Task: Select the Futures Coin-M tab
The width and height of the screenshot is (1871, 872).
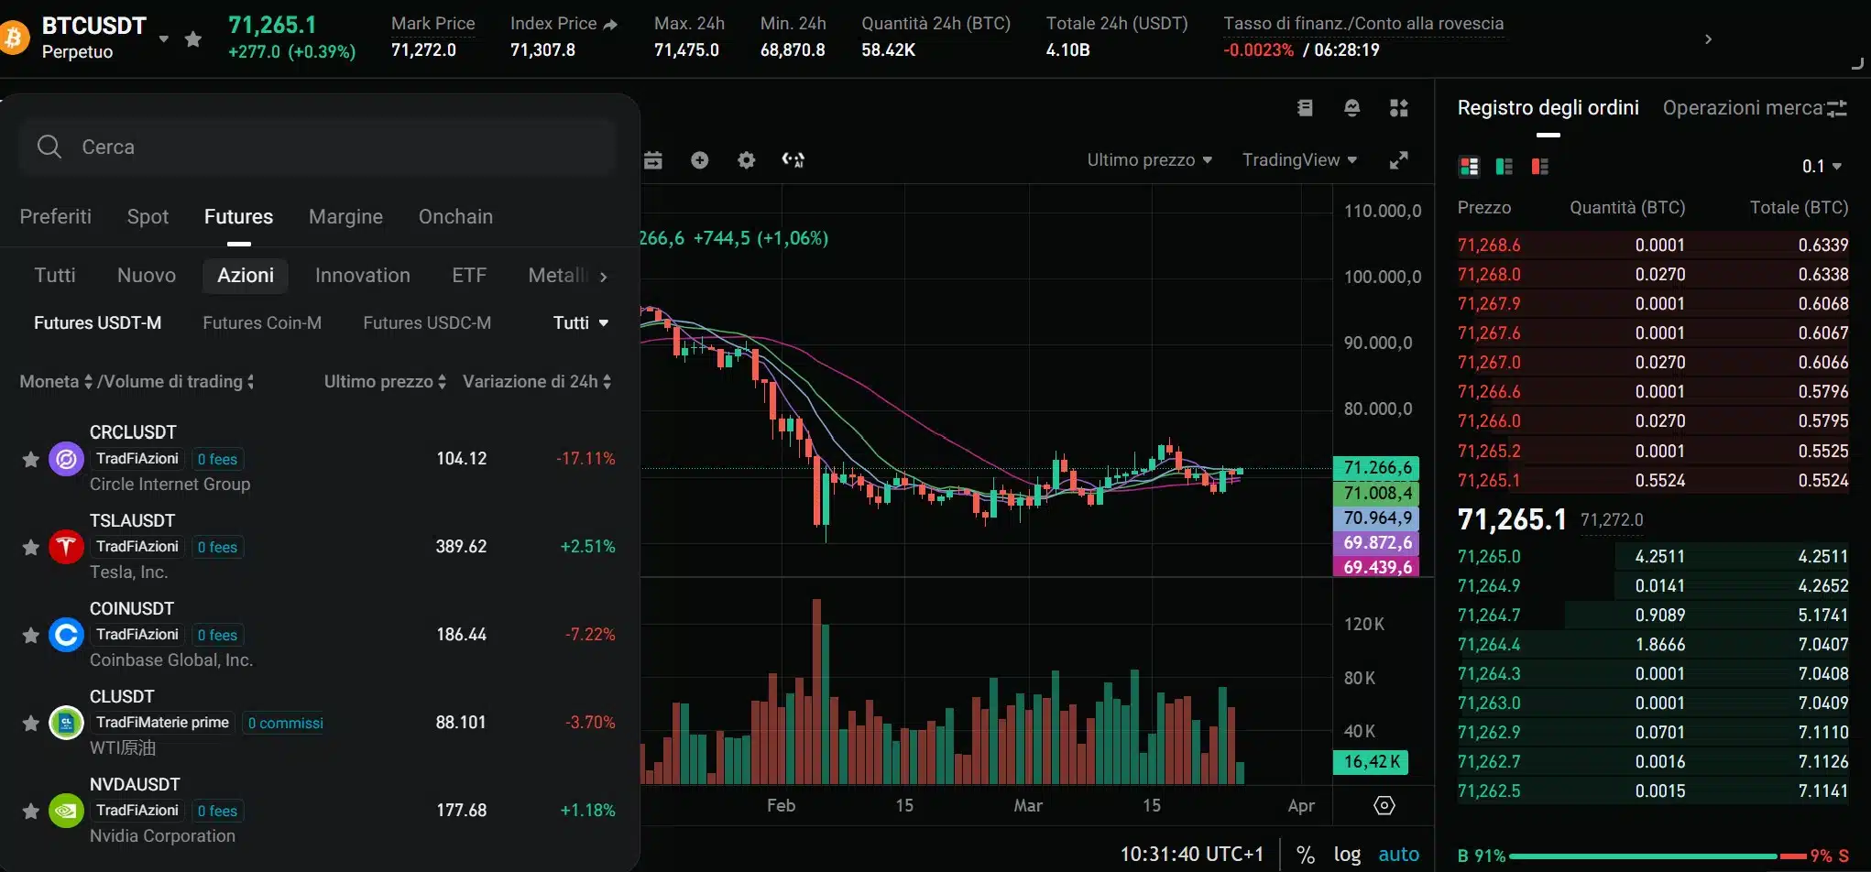Action: point(262,322)
